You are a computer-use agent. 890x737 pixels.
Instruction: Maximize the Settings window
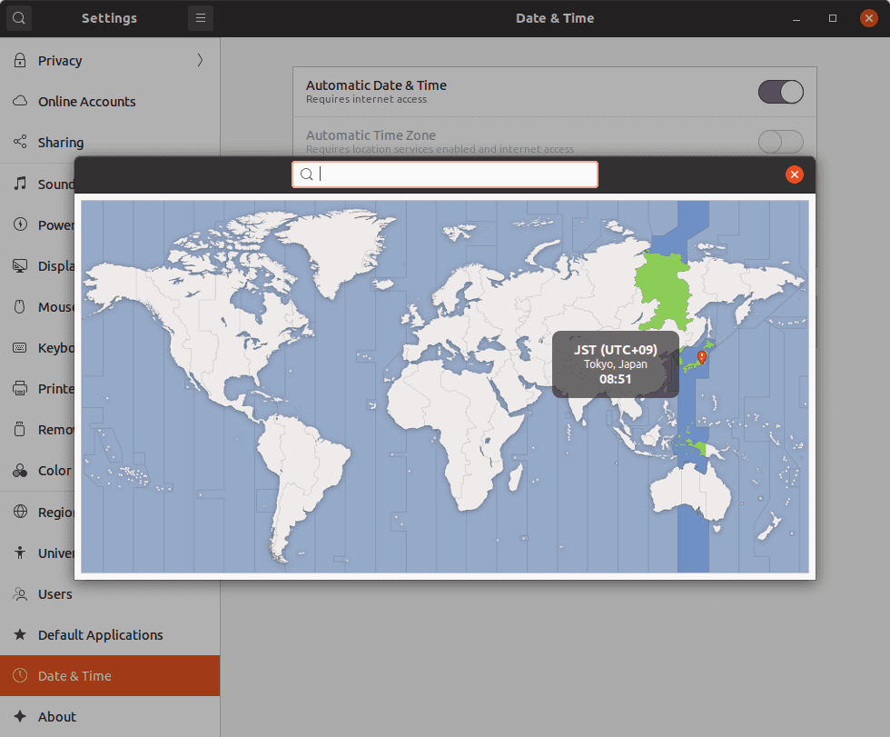pyautogui.click(x=833, y=18)
